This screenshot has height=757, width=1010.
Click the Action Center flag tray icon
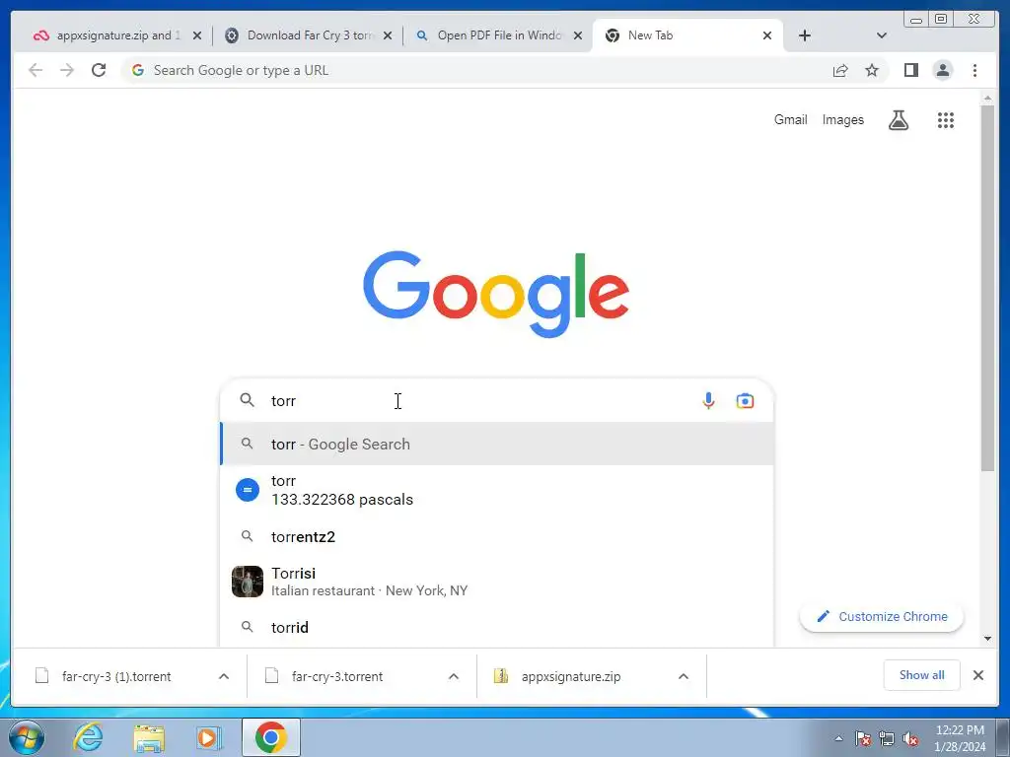(x=862, y=739)
